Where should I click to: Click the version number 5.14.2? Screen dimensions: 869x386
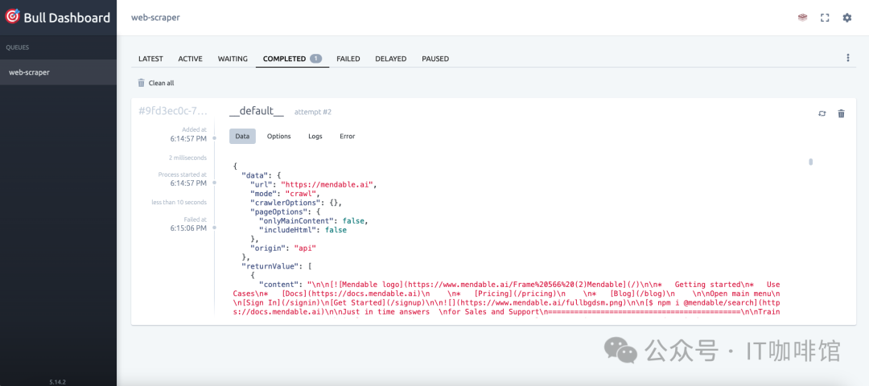point(58,381)
